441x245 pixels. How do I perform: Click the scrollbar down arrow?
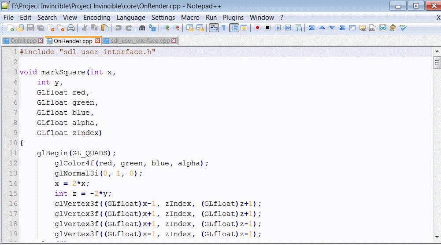437,237
